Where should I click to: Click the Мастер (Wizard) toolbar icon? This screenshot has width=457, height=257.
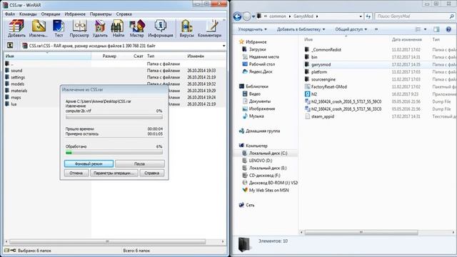coord(136,29)
